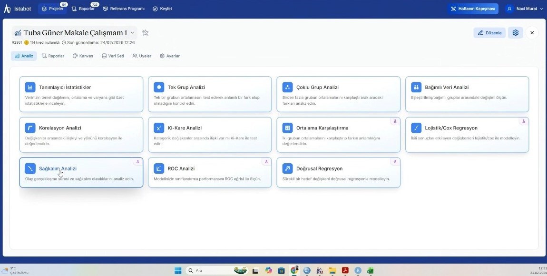Select the Çoklu Grup Analizi icon
The image size is (547, 276).
(287, 87)
